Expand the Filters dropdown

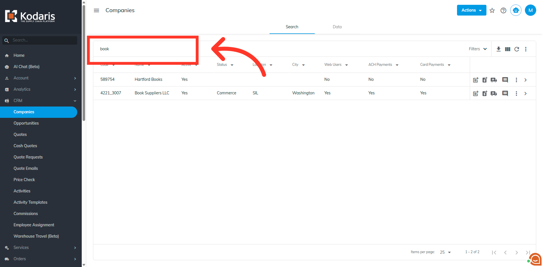[478, 49]
